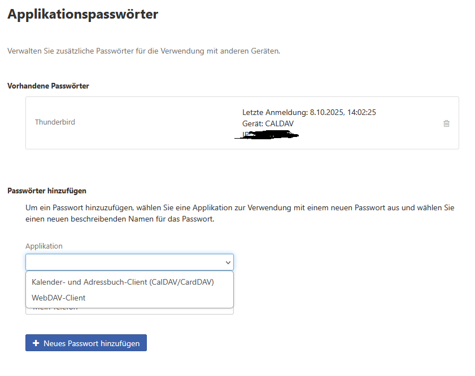475x376 pixels.
Task: Click the Passwörter hinzufügen section heading
Action: click(x=47, y=191)
